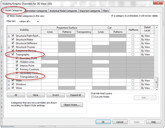
Task: Uncheck Structural Trusses visibility
Action: click(x=13, y=47)
